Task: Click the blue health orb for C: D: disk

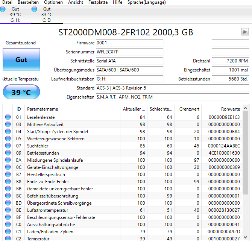Action: (x=34, y=9)
